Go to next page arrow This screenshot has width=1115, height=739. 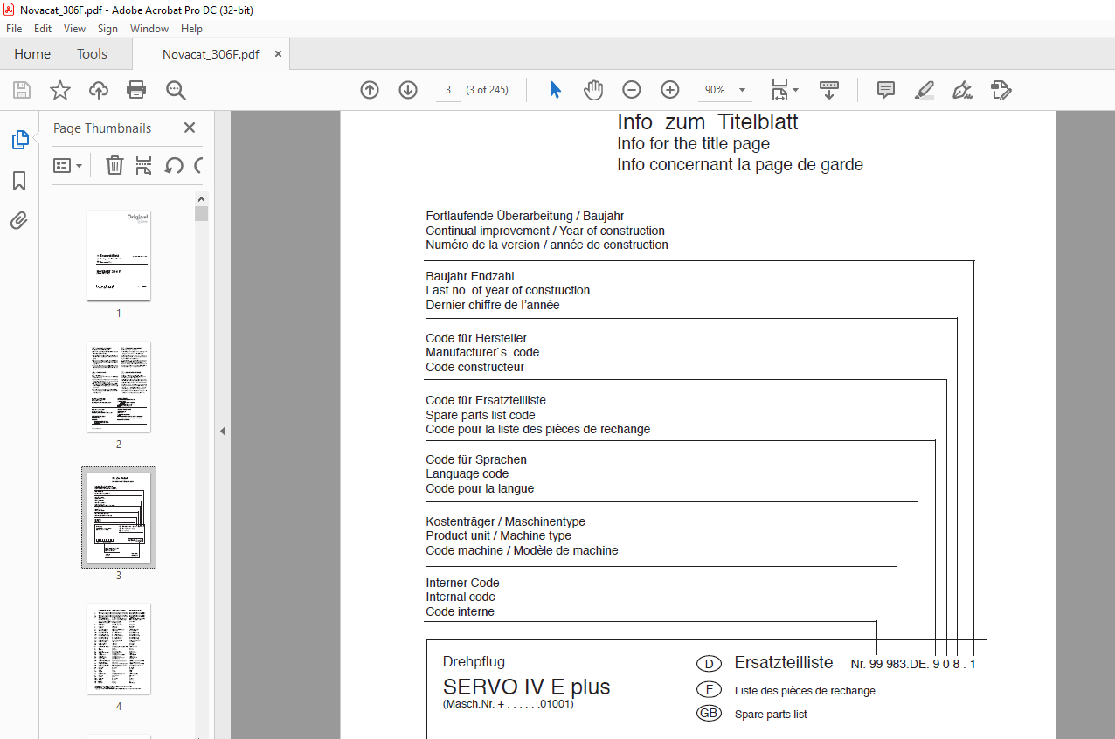[408, 90]
